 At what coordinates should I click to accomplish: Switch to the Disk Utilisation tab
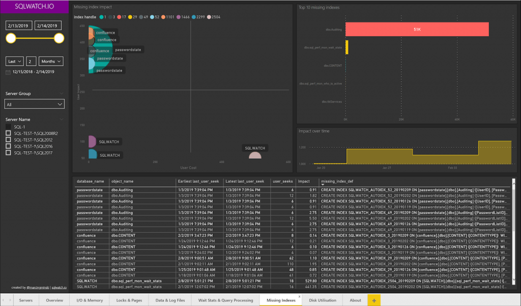[324, 300]
